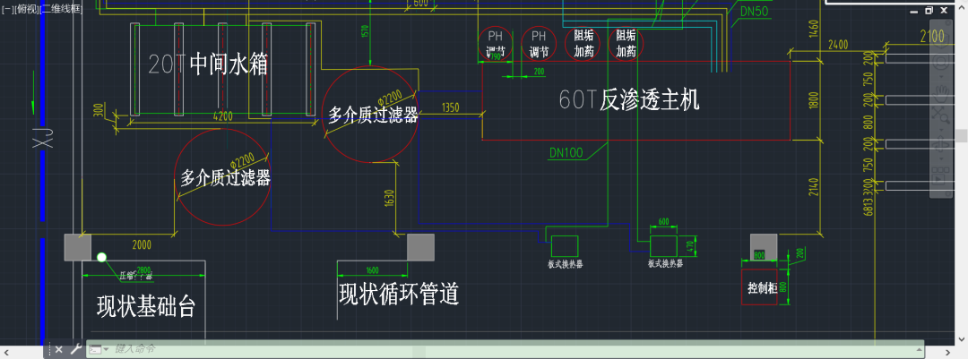The height and width of the screenshot is (359, 968).
Task: Click Zoom Extents in the navigation bar
Action: point(941,115)
